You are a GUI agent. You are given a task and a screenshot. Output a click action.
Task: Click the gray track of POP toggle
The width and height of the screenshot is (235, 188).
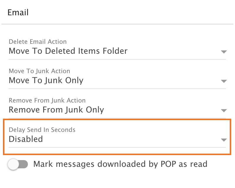pyautogui.click(x=24, y=164)
